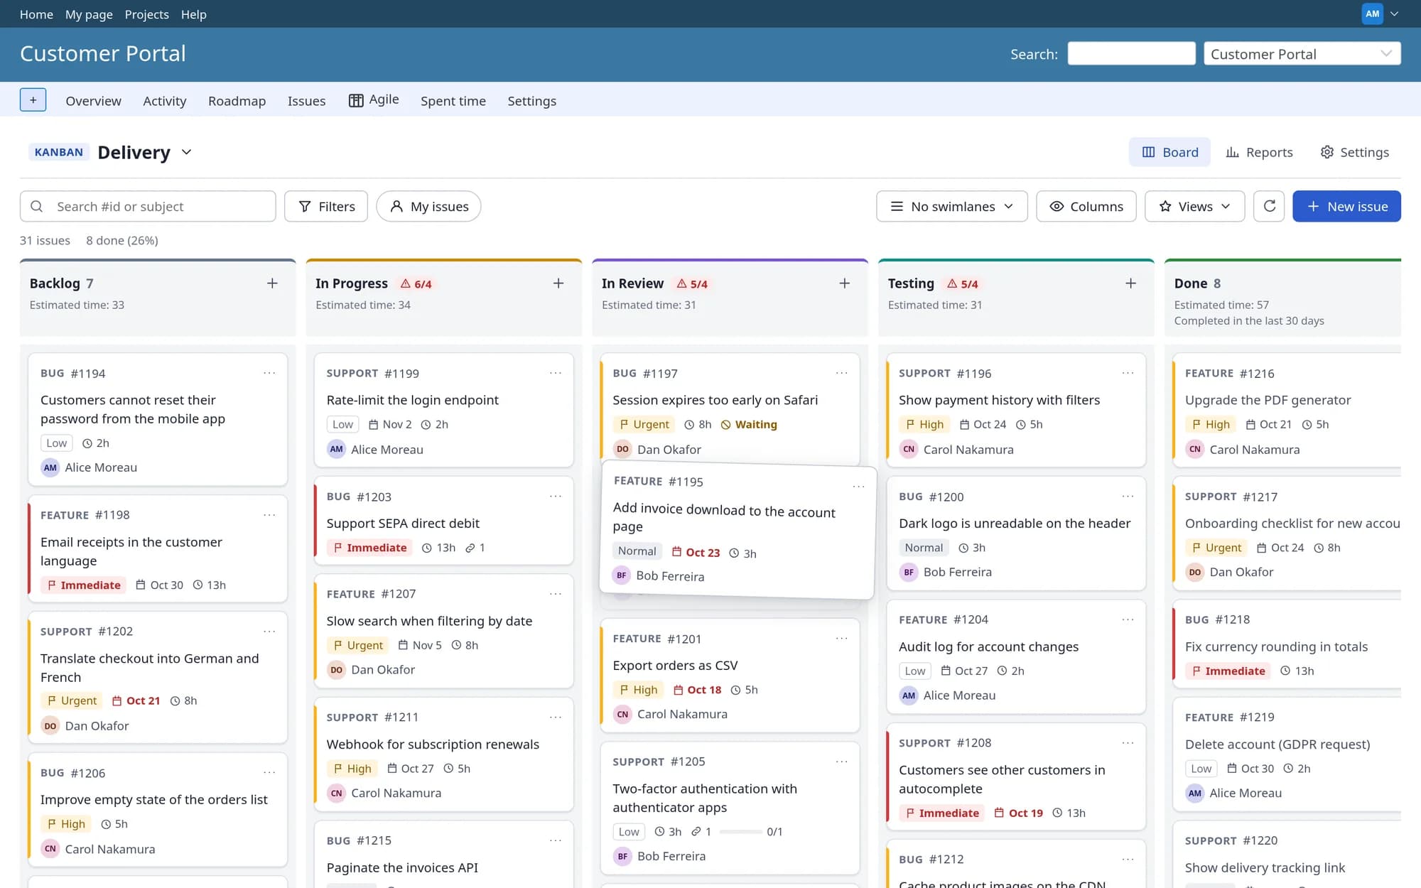The width and height of the screenshot is (1421, 888).
Task: Open the Spent time tab
Action: point(453,101)
